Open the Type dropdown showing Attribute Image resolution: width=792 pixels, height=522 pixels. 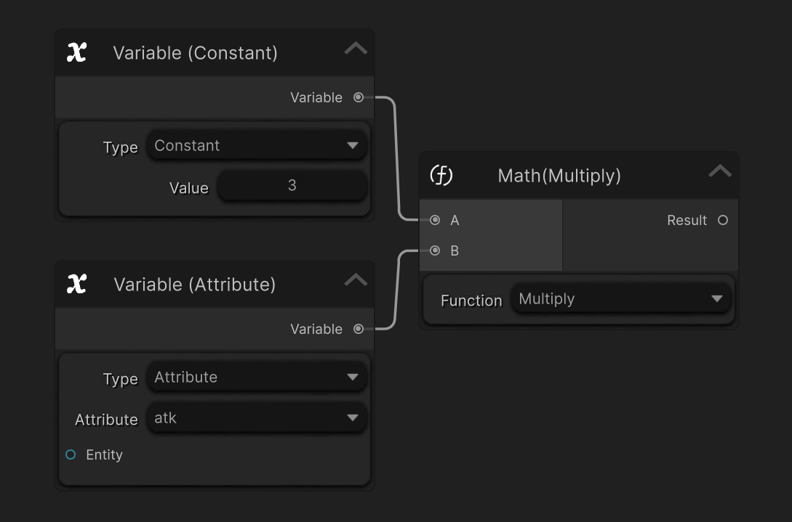coord(257,377)
